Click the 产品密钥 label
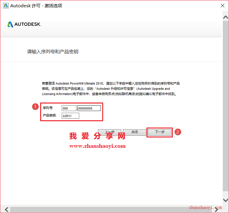Image resolution: width=229 pixels, height=213 pixels. pos(50,115)
